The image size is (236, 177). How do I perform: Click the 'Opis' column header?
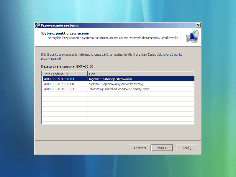(141, 74)
